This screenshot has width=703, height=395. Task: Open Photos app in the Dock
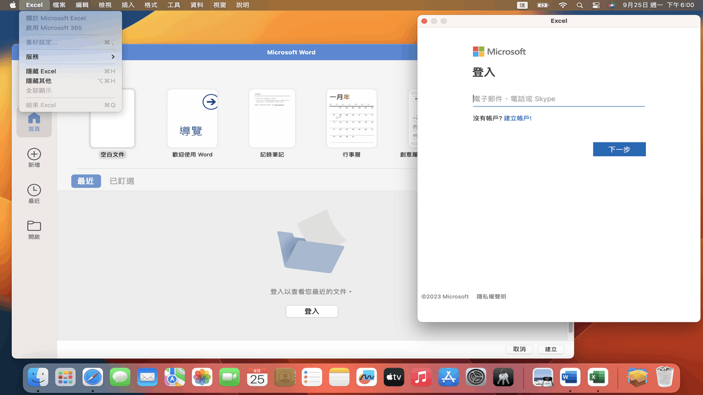202,378
